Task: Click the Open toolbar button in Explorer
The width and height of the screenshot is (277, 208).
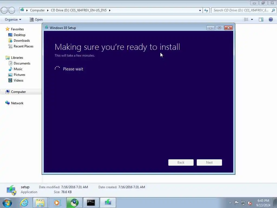Action: (36, 19)
